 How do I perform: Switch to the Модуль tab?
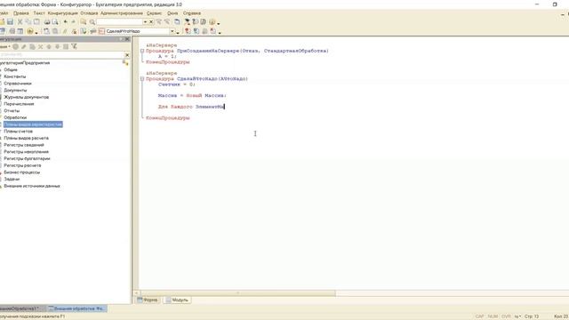(177, 300)
